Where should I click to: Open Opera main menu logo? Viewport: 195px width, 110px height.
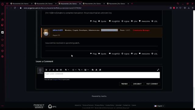[x=2, y=4]
